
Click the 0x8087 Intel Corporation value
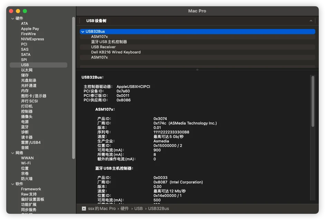[178, 182]
